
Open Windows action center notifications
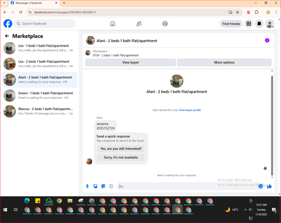click(274, 210)
